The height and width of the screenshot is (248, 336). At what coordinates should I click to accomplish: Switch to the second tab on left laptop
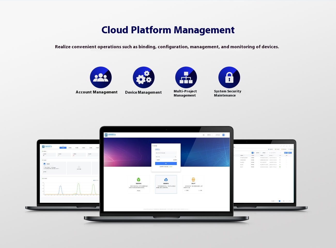tap(70, 148)
